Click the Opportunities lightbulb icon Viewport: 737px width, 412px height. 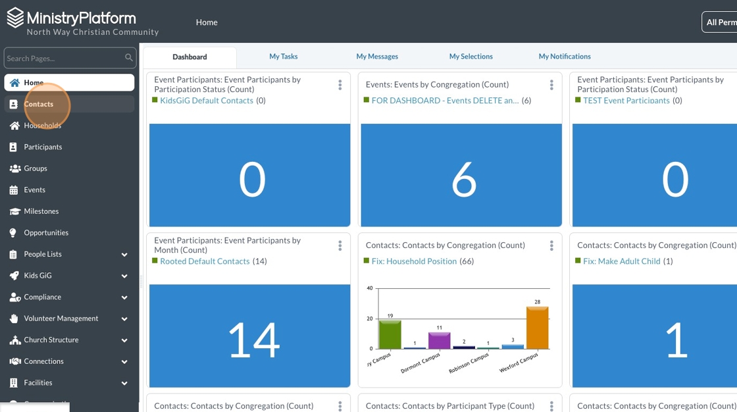[13, 233]
